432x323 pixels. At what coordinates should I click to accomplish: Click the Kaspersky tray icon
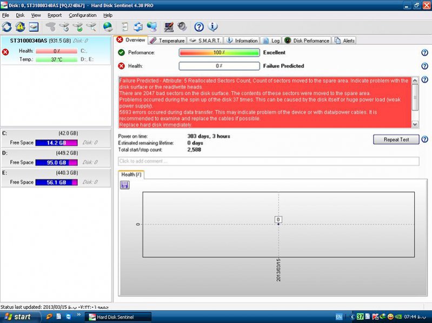coord(375,317)
